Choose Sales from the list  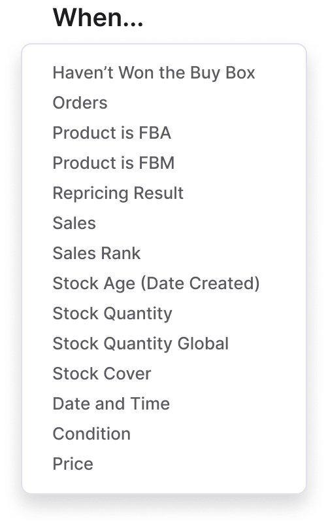coord(74,223)
